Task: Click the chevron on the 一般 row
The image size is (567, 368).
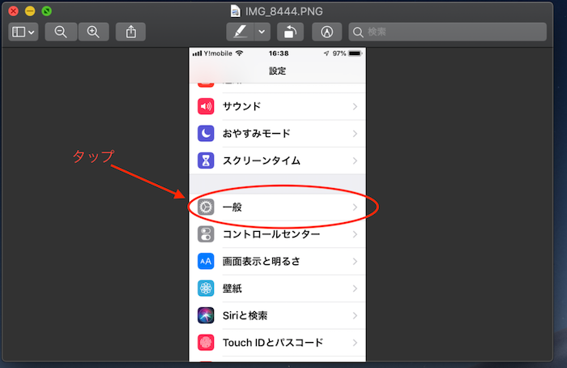Action: [x=355, y=208]
